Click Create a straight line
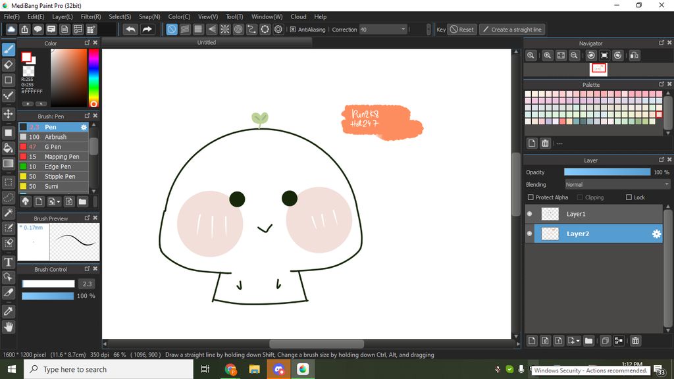Image resolution: width=674 pixels, height=379 pixels. coord(512,29)
